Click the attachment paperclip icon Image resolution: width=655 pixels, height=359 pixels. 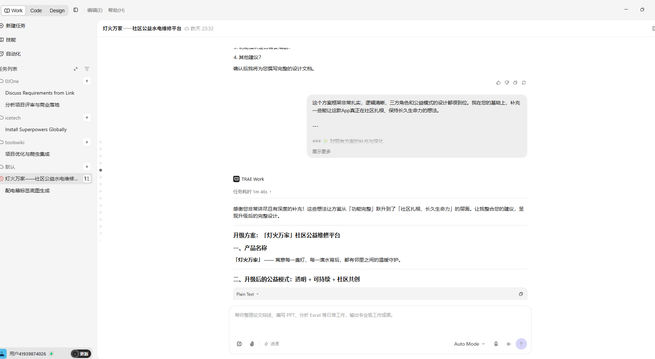pos(252,344)
